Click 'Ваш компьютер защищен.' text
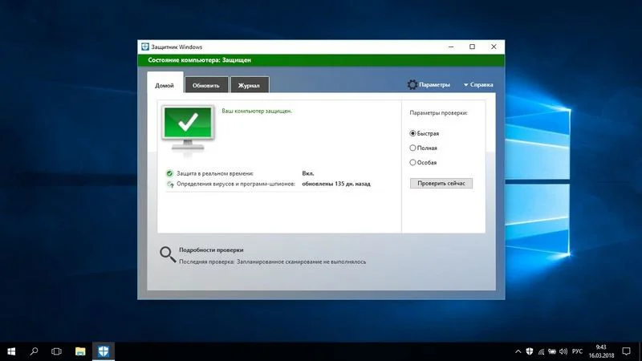 (x=257, y=111)
